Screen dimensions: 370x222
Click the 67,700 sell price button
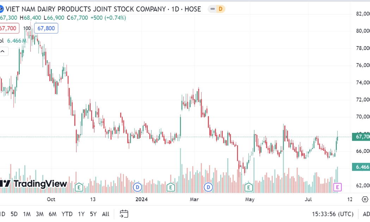(x=9, y=28)
